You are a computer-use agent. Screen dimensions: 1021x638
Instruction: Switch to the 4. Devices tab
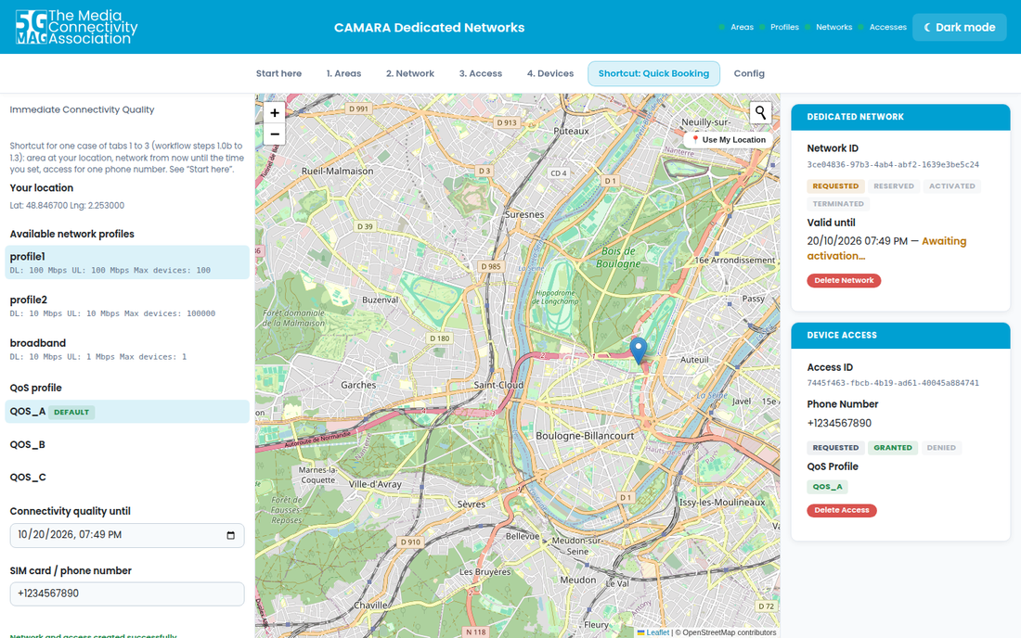(550, 73)
